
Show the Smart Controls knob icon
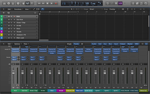(23, 4)
